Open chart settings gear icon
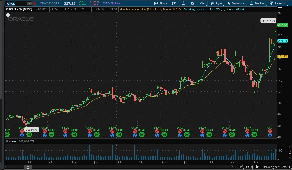This screenshot has width=292, height=170. pos(192,3)
